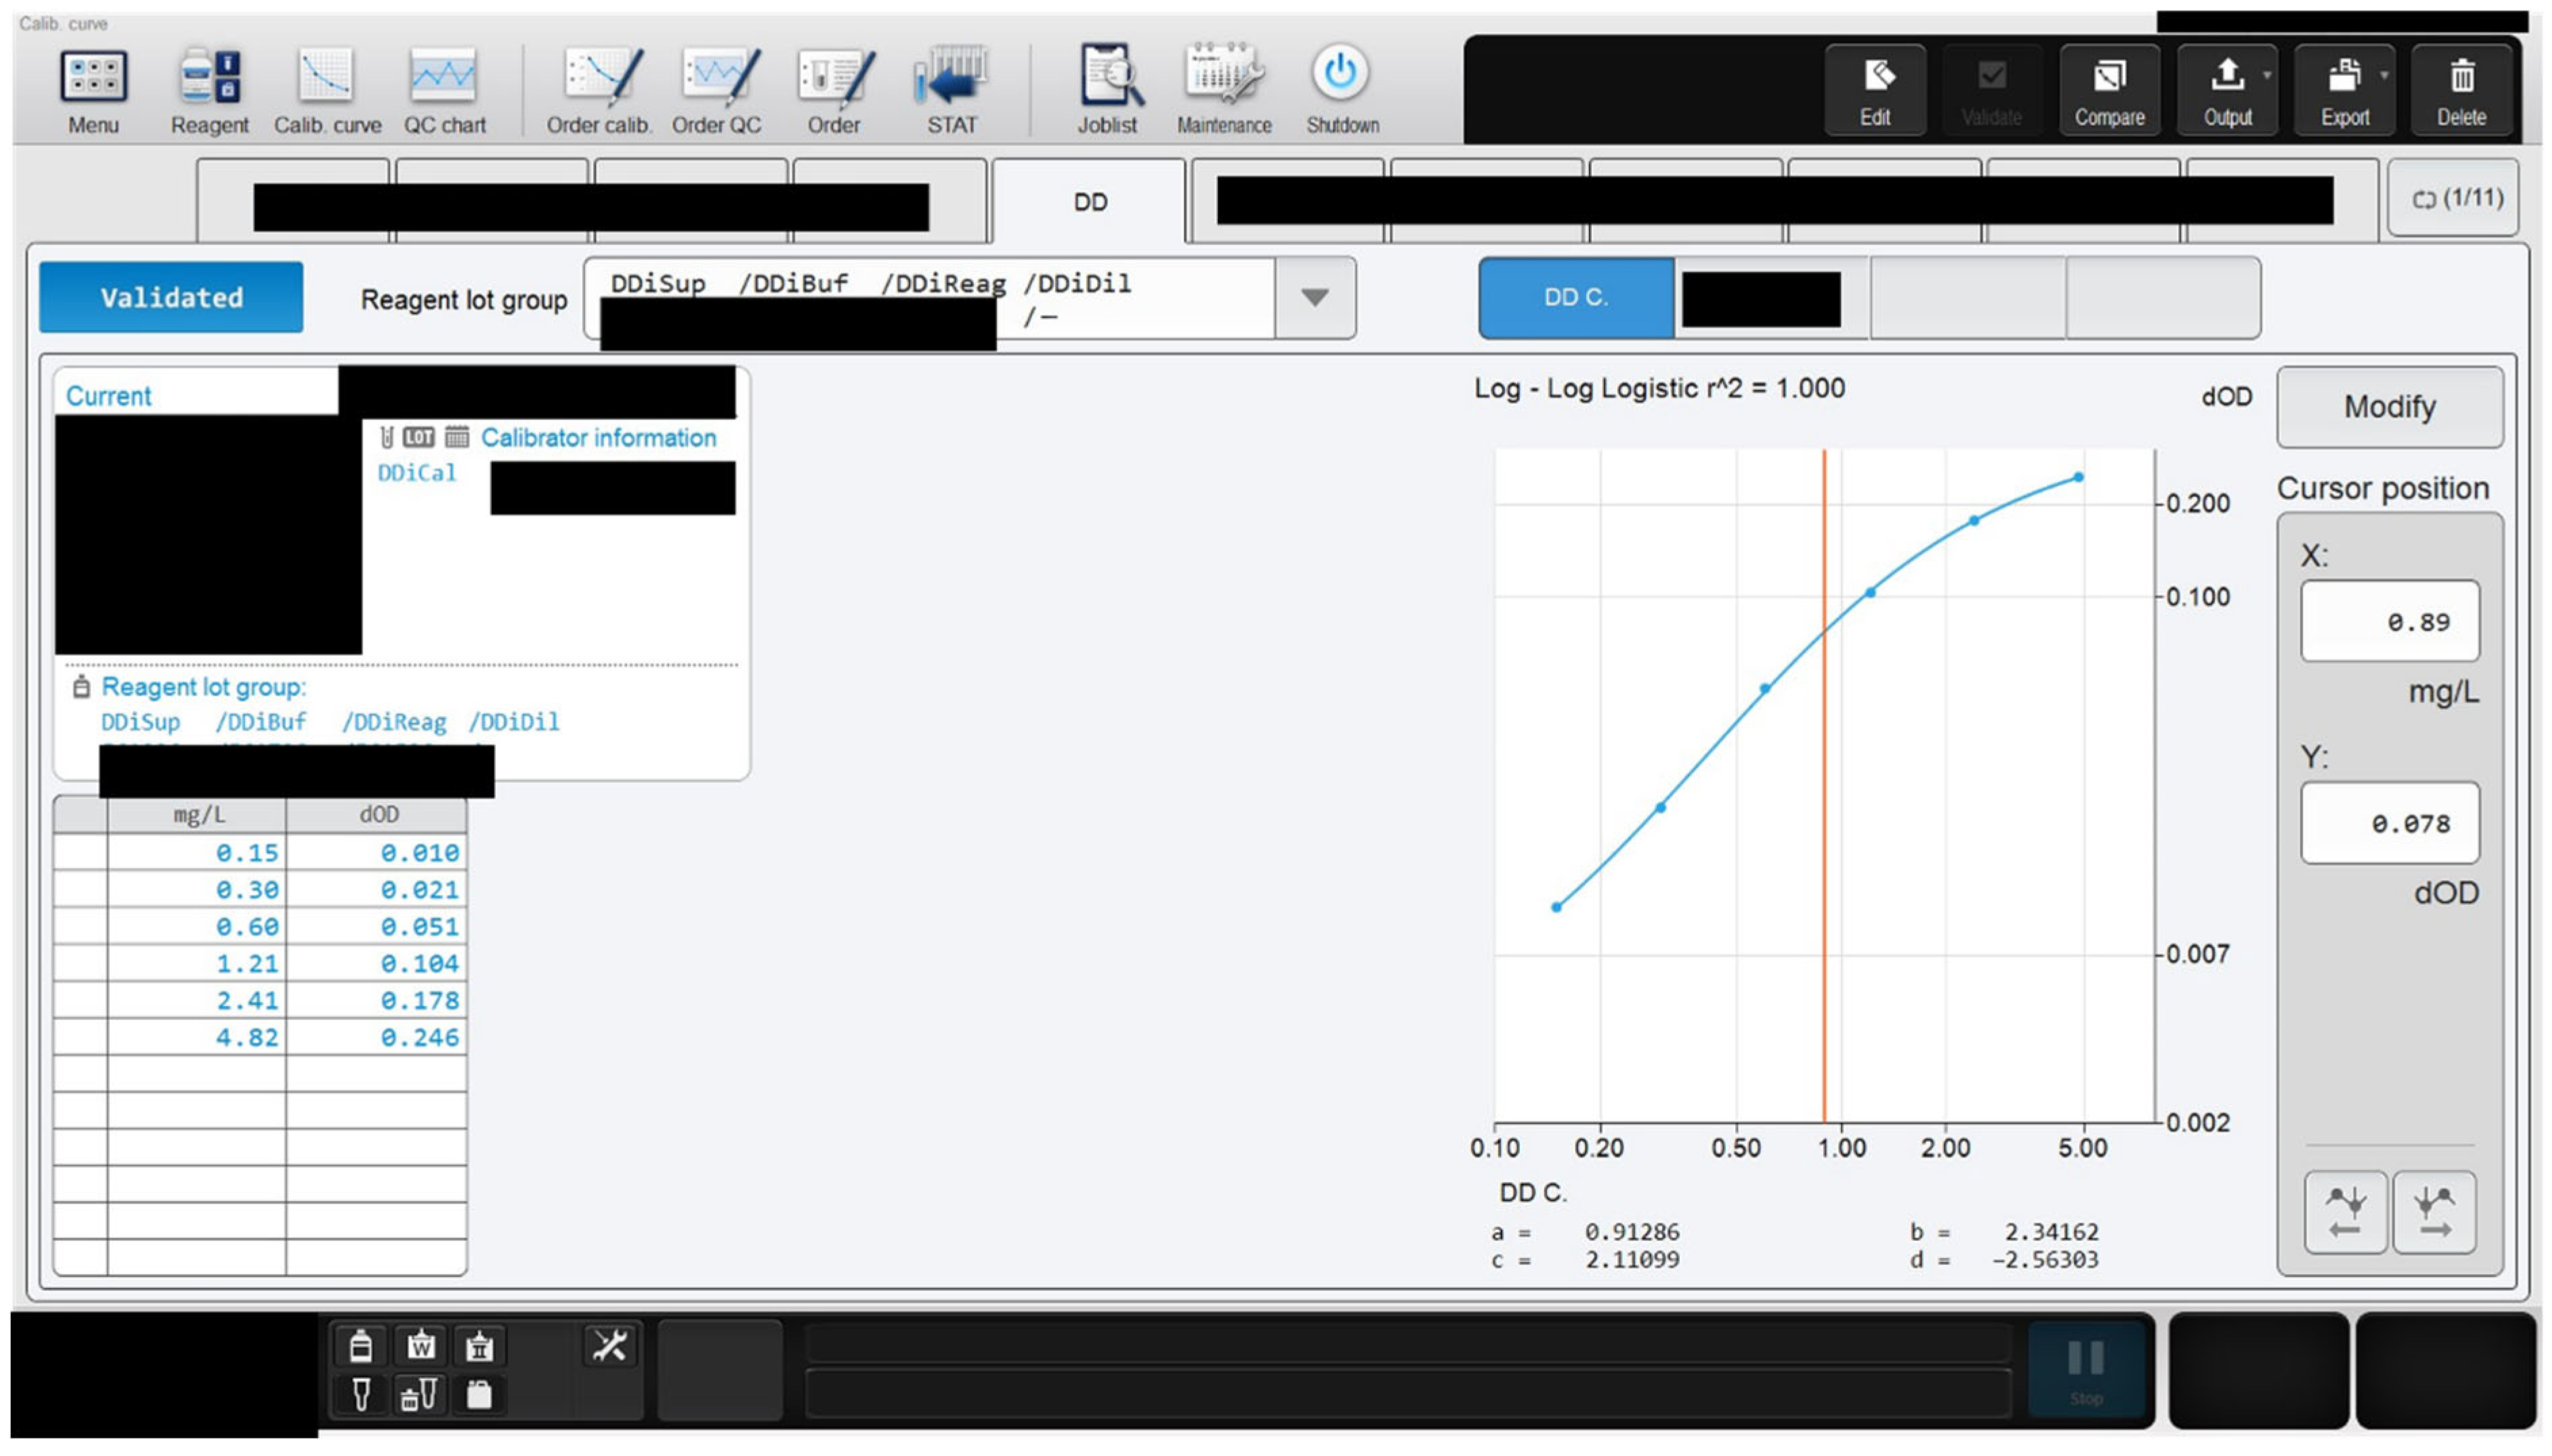2552x1456 pixels.
Task: Click the Modify button
Action: tap(2389, 407)
